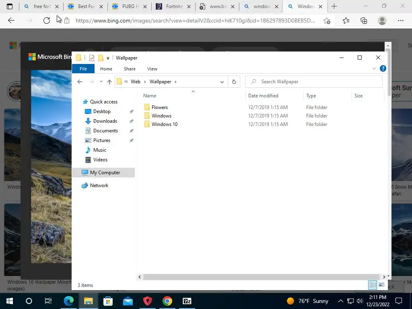The image size is (412, 309).
Task: Expand the ribbon with the chevron
Action: 374,68
